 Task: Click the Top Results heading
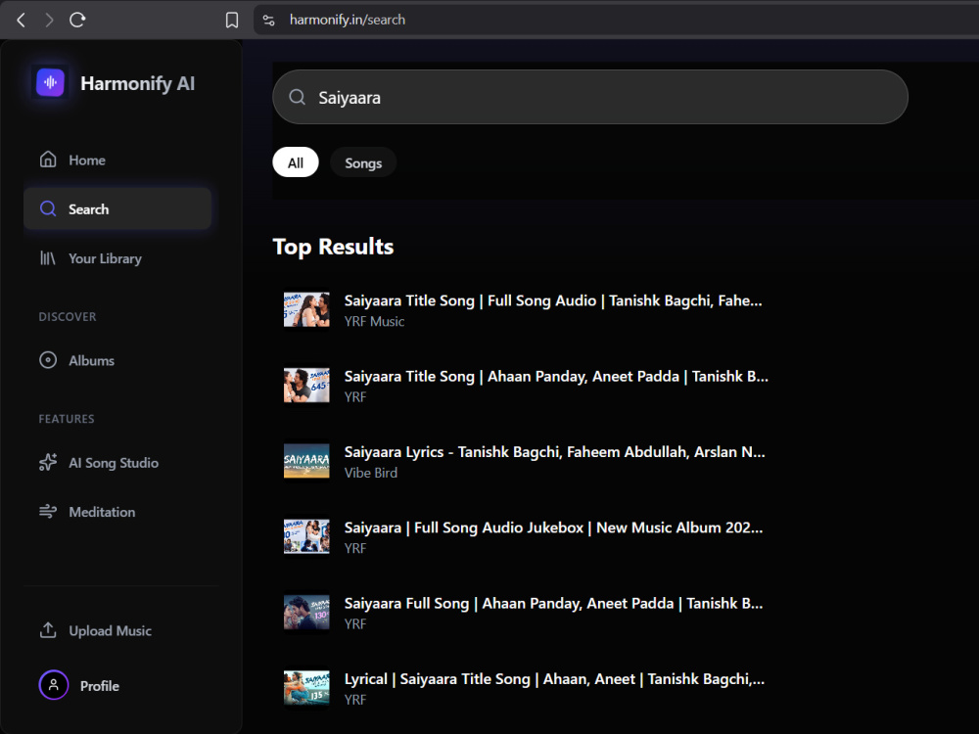(x=334, y=247)
